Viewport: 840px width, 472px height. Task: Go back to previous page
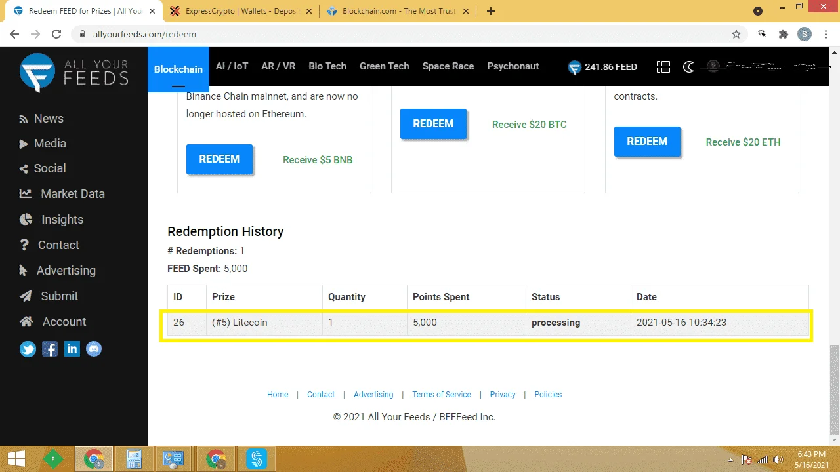coord(15,34)
